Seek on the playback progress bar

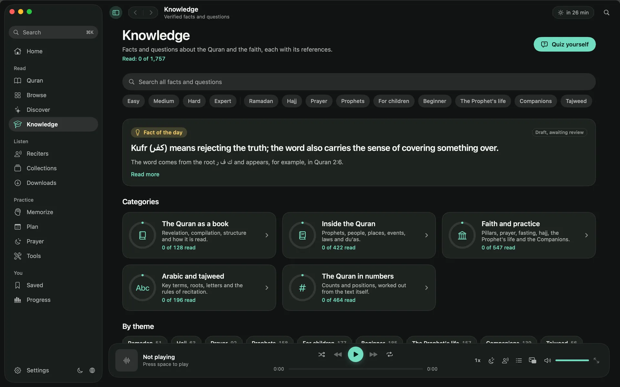[x=356, y=369]
